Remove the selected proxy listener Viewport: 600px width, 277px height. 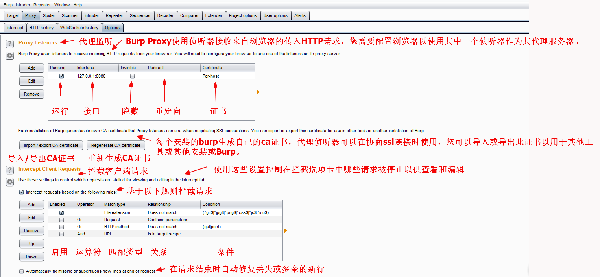coord(31,94)
